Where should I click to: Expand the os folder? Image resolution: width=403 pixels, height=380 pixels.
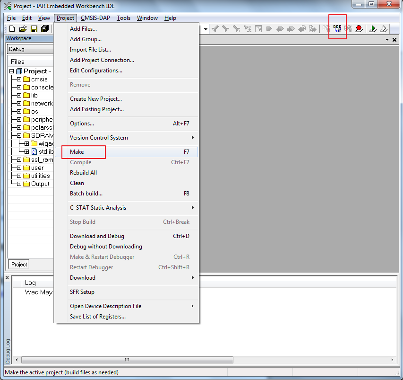pos(19,112)
